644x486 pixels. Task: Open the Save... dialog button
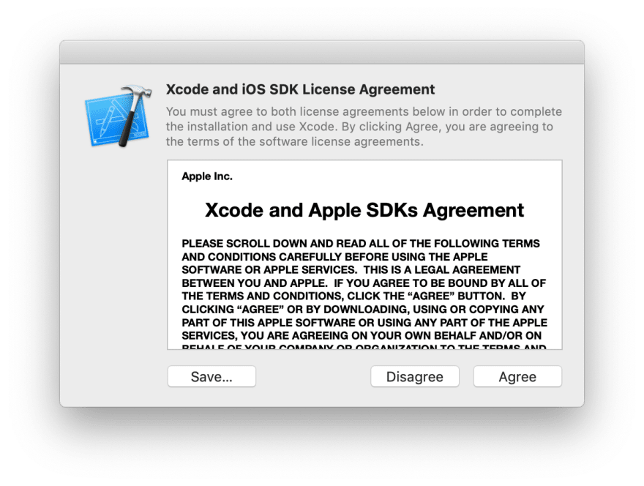[x=211, y=376]
